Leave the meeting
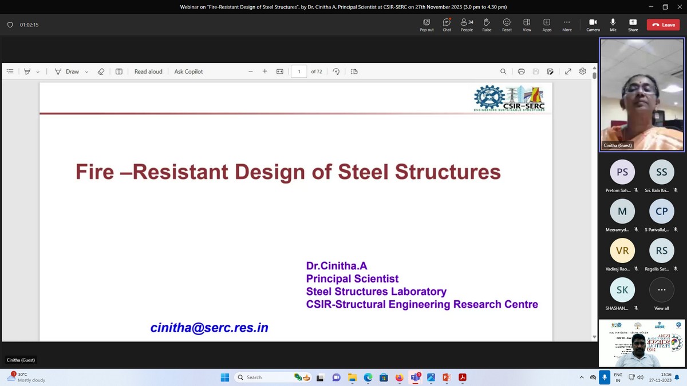This screenshot has height=386, width=687. tap(664, 25)
